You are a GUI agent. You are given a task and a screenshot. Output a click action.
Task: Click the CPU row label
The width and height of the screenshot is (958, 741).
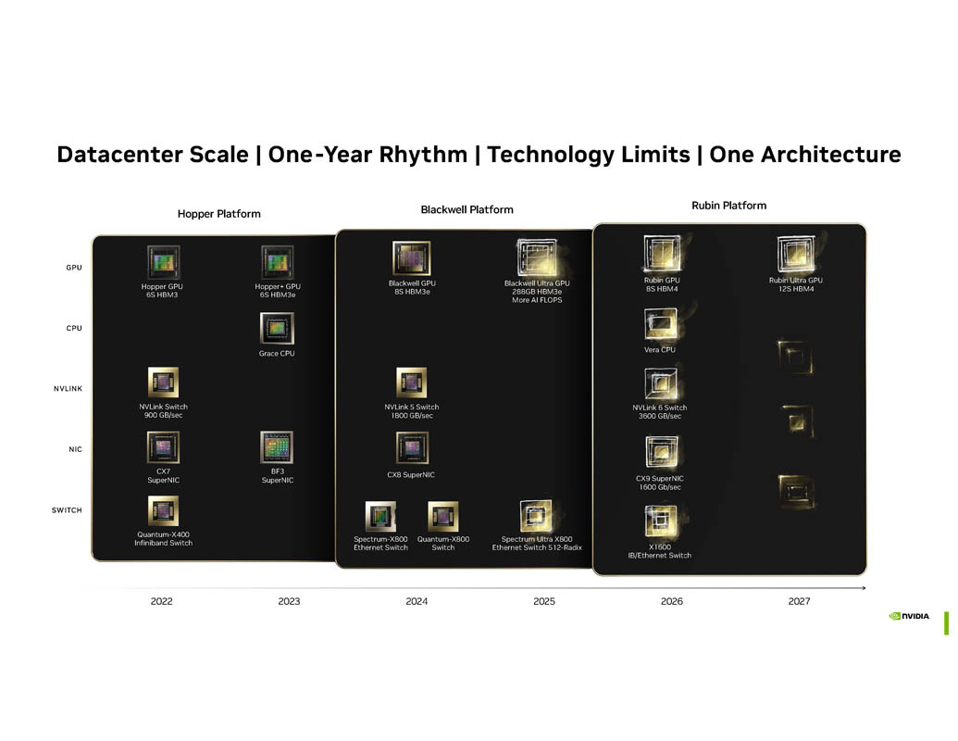74,328
